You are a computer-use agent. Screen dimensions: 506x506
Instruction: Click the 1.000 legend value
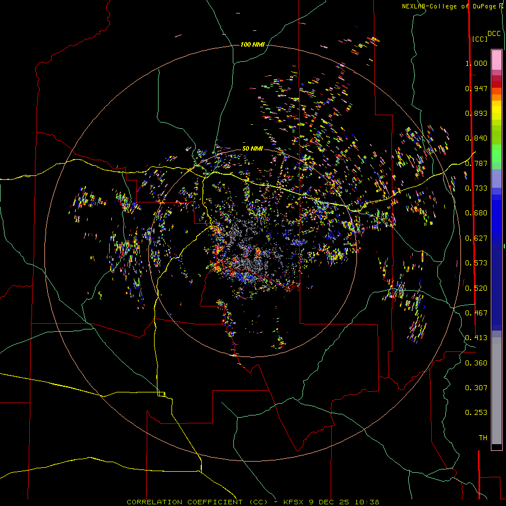[476, 63]
